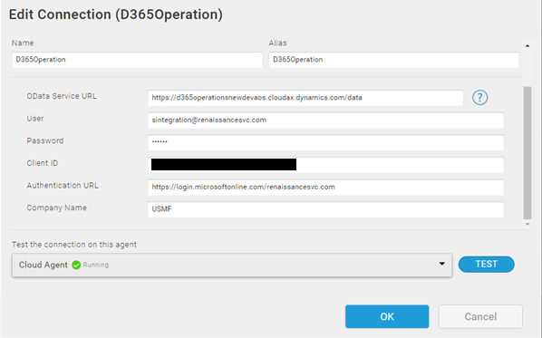Click the scroll up arrow
Screen dimensions: 542x338
(527, 45)
